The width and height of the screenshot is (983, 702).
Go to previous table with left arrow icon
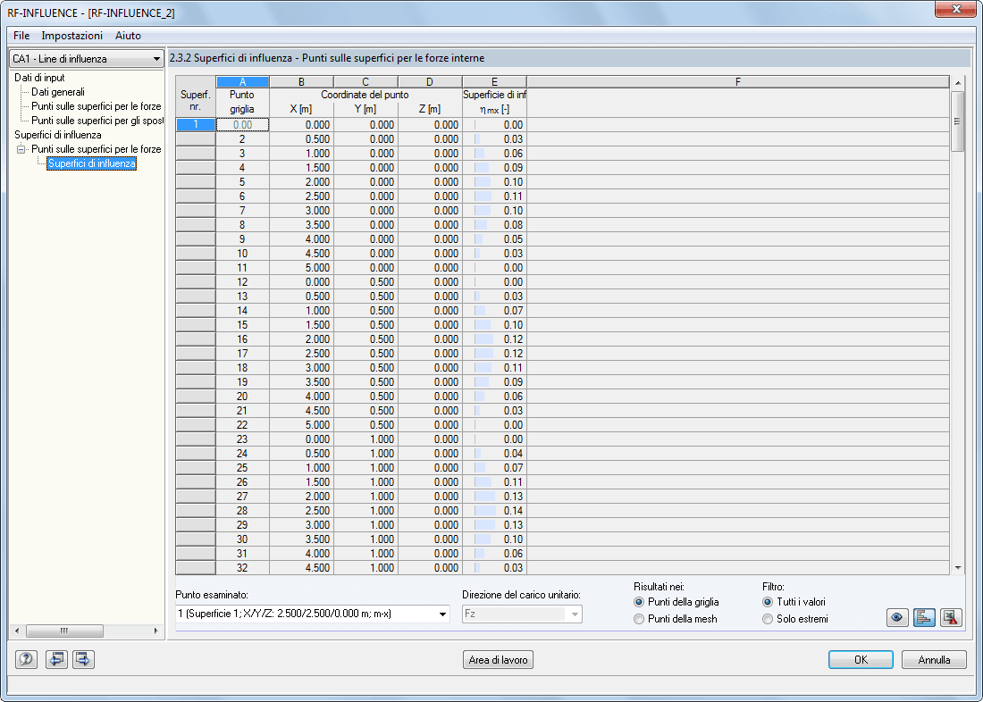click(x=57, y=659)
